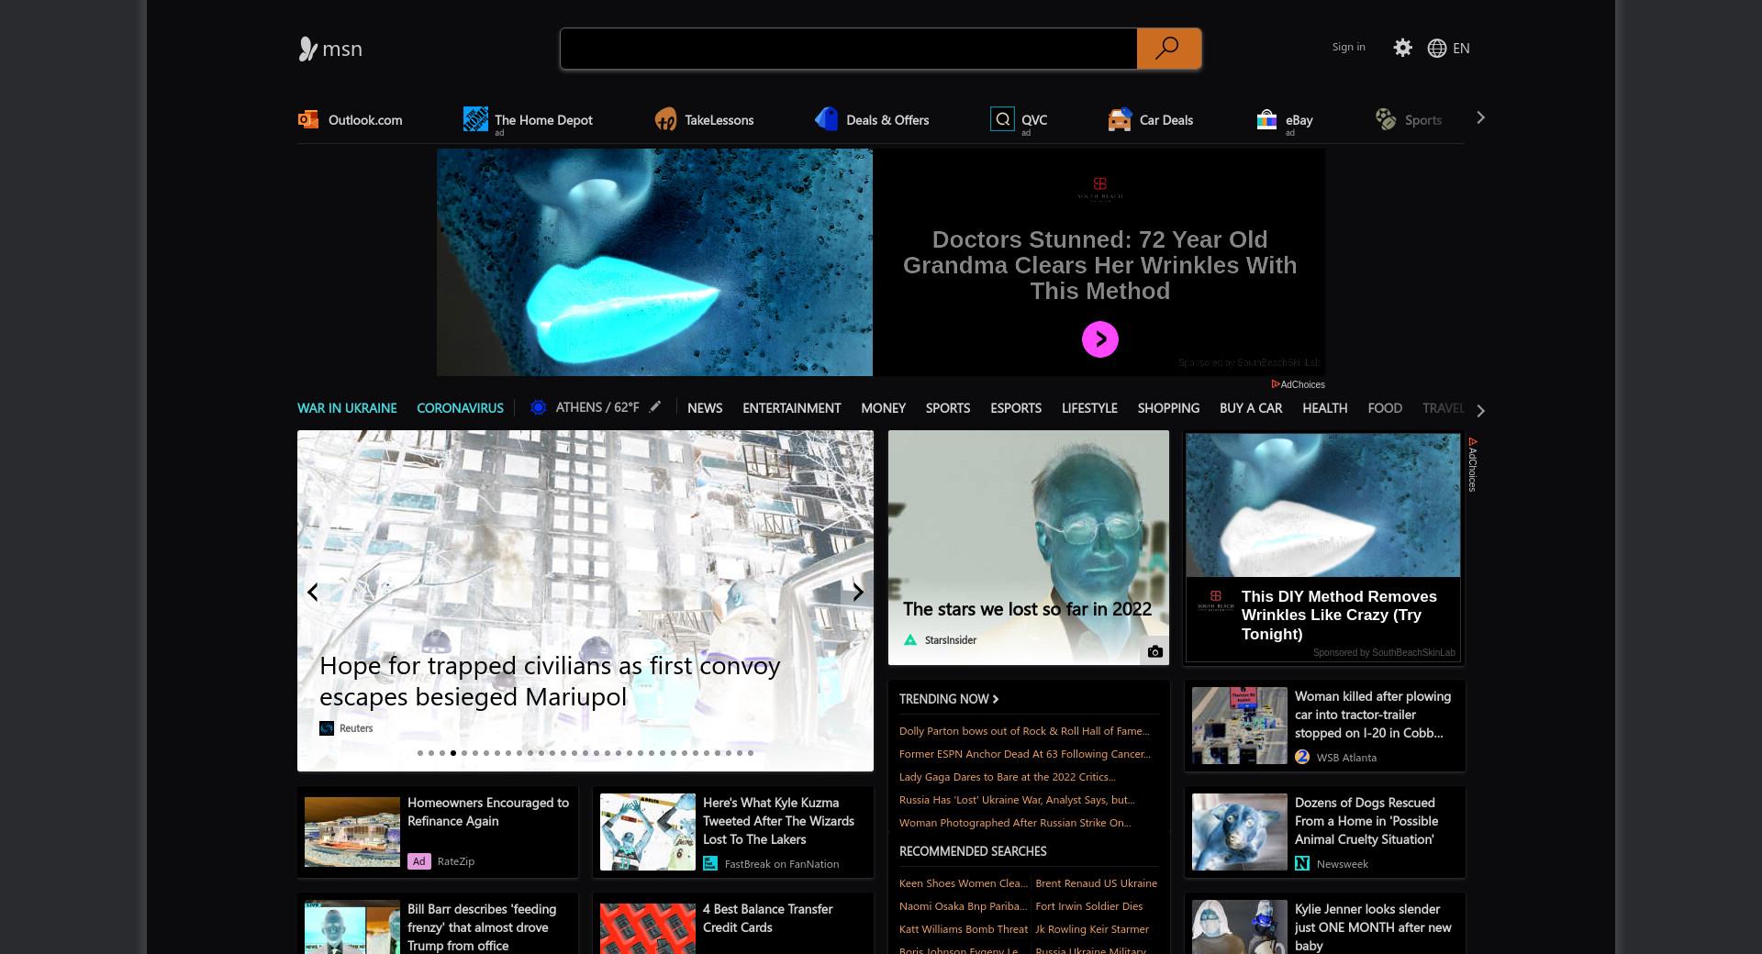This screenshot has width=1762, height=954.
Task: Click the weather sun icon beside Athens
Action: click(539, 407)
